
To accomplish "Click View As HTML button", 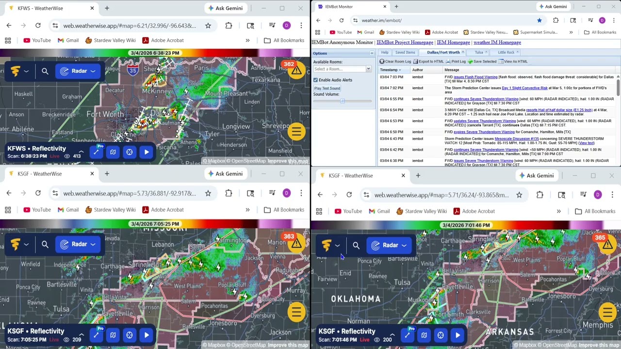I will [x=513, y=62].
